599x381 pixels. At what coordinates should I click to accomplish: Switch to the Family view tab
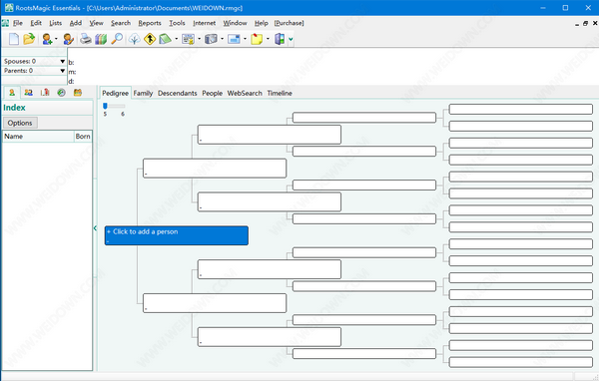(143, 93)
